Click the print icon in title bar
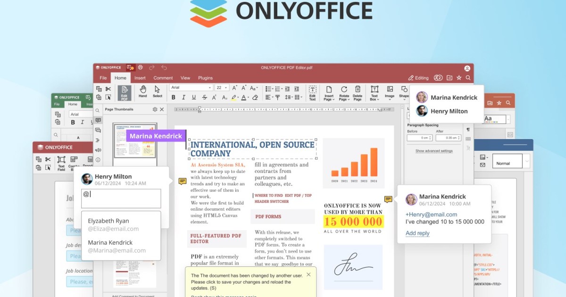This screenshot has height=297, width=566. tap(140, 67)
